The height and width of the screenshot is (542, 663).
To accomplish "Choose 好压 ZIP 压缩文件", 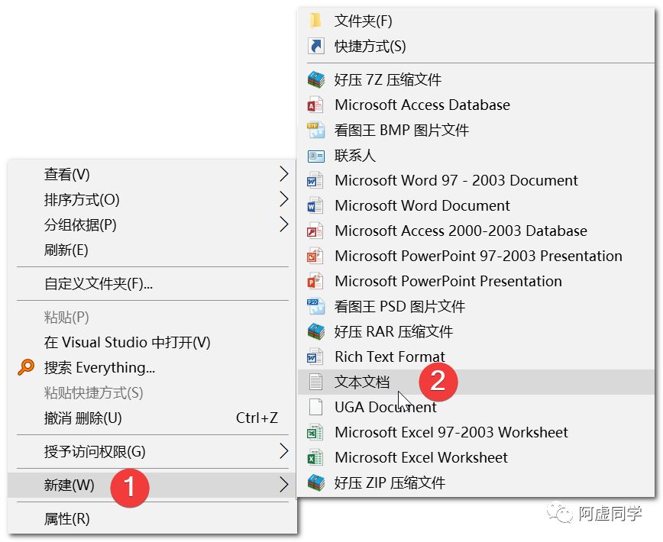I will tap(476, 483).
